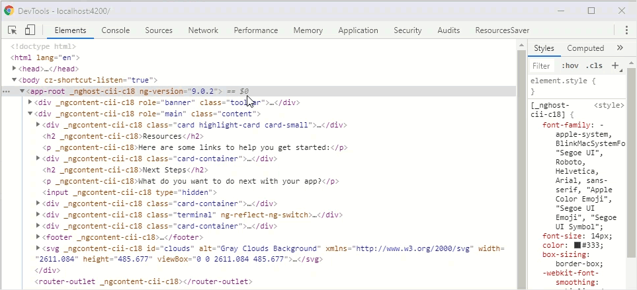The height and width of the screenshot is (290, 637).
Task: Show more Styles sidebar tabs chevron
Action: pos(620,48)
